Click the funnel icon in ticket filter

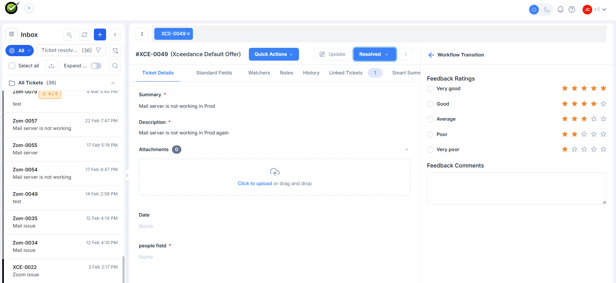tap(99, 50)
